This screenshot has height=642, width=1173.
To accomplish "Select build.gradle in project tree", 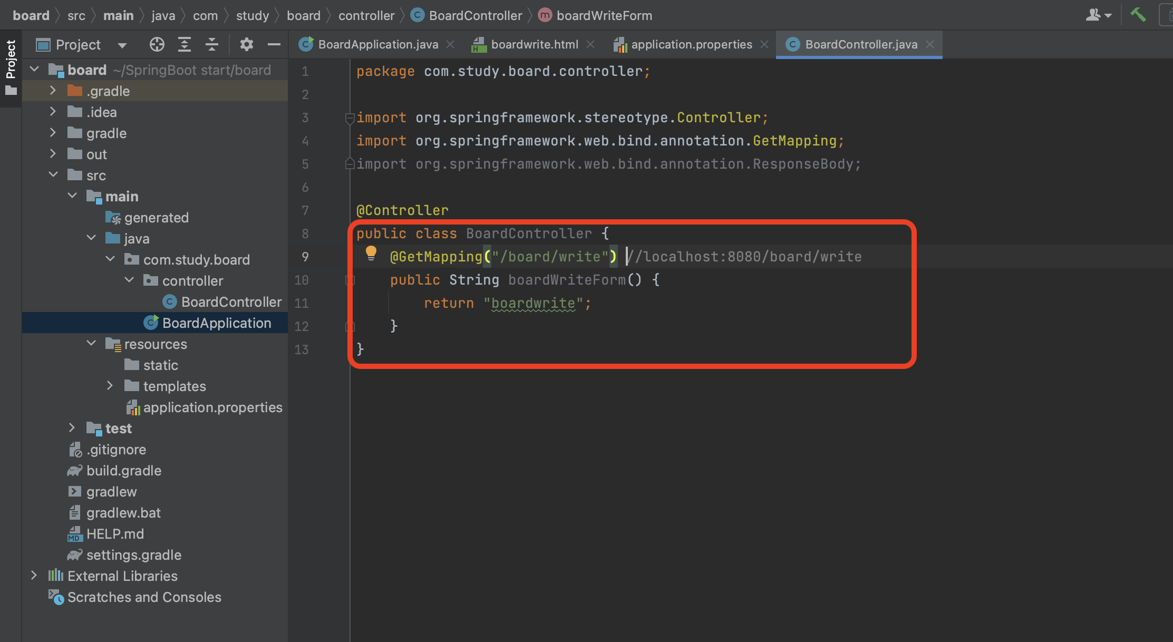I will click(123, 471).
